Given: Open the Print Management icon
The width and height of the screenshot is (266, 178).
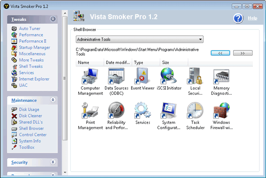Looking at the screenshot, I should tap(90, 110).
